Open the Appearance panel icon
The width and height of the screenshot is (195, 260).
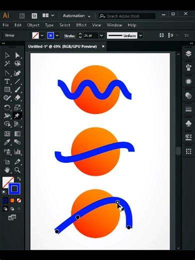point(188,81)
